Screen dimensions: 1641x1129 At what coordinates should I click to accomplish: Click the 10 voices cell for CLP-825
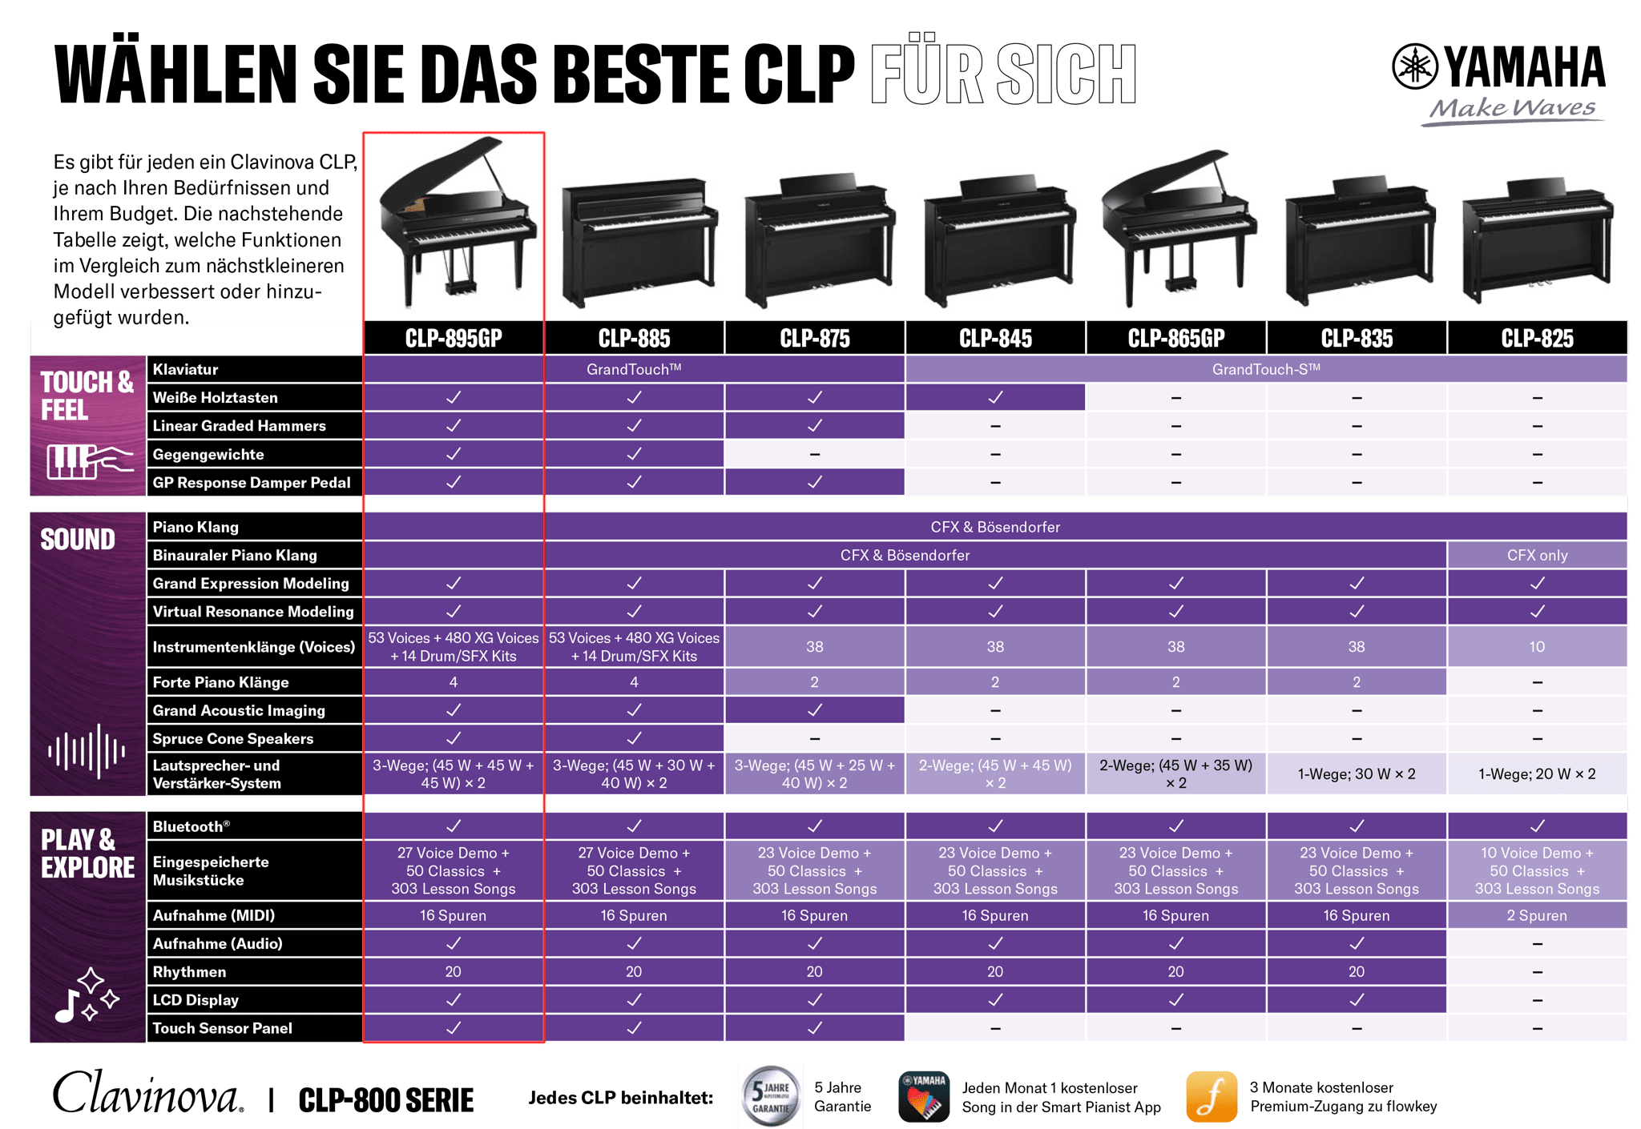1538,646
